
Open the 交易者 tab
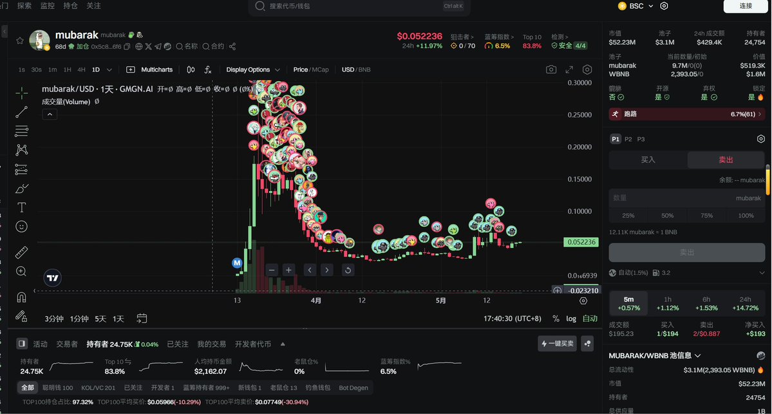click(x=67, y=344)
